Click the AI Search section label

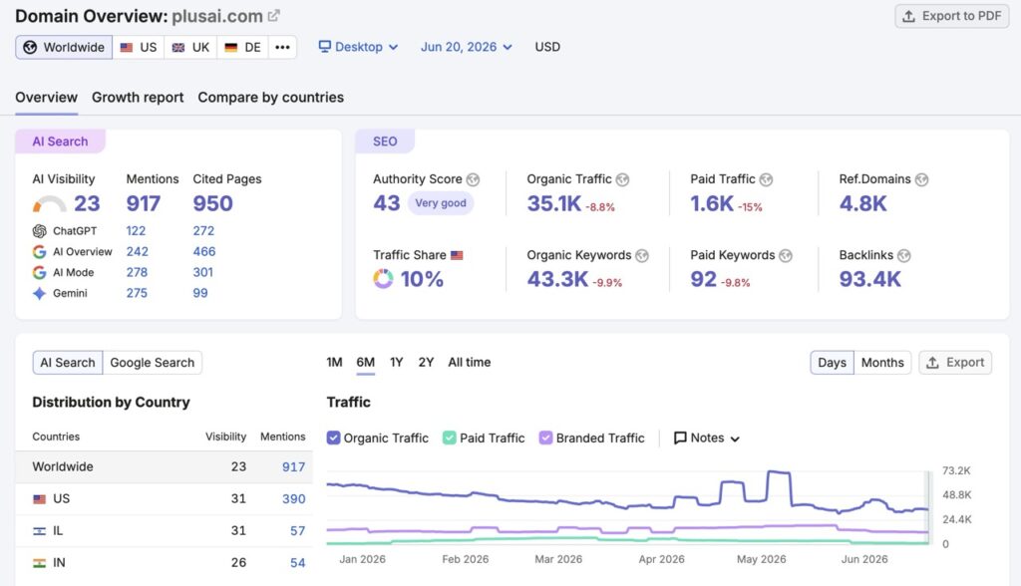coord(60,142)
